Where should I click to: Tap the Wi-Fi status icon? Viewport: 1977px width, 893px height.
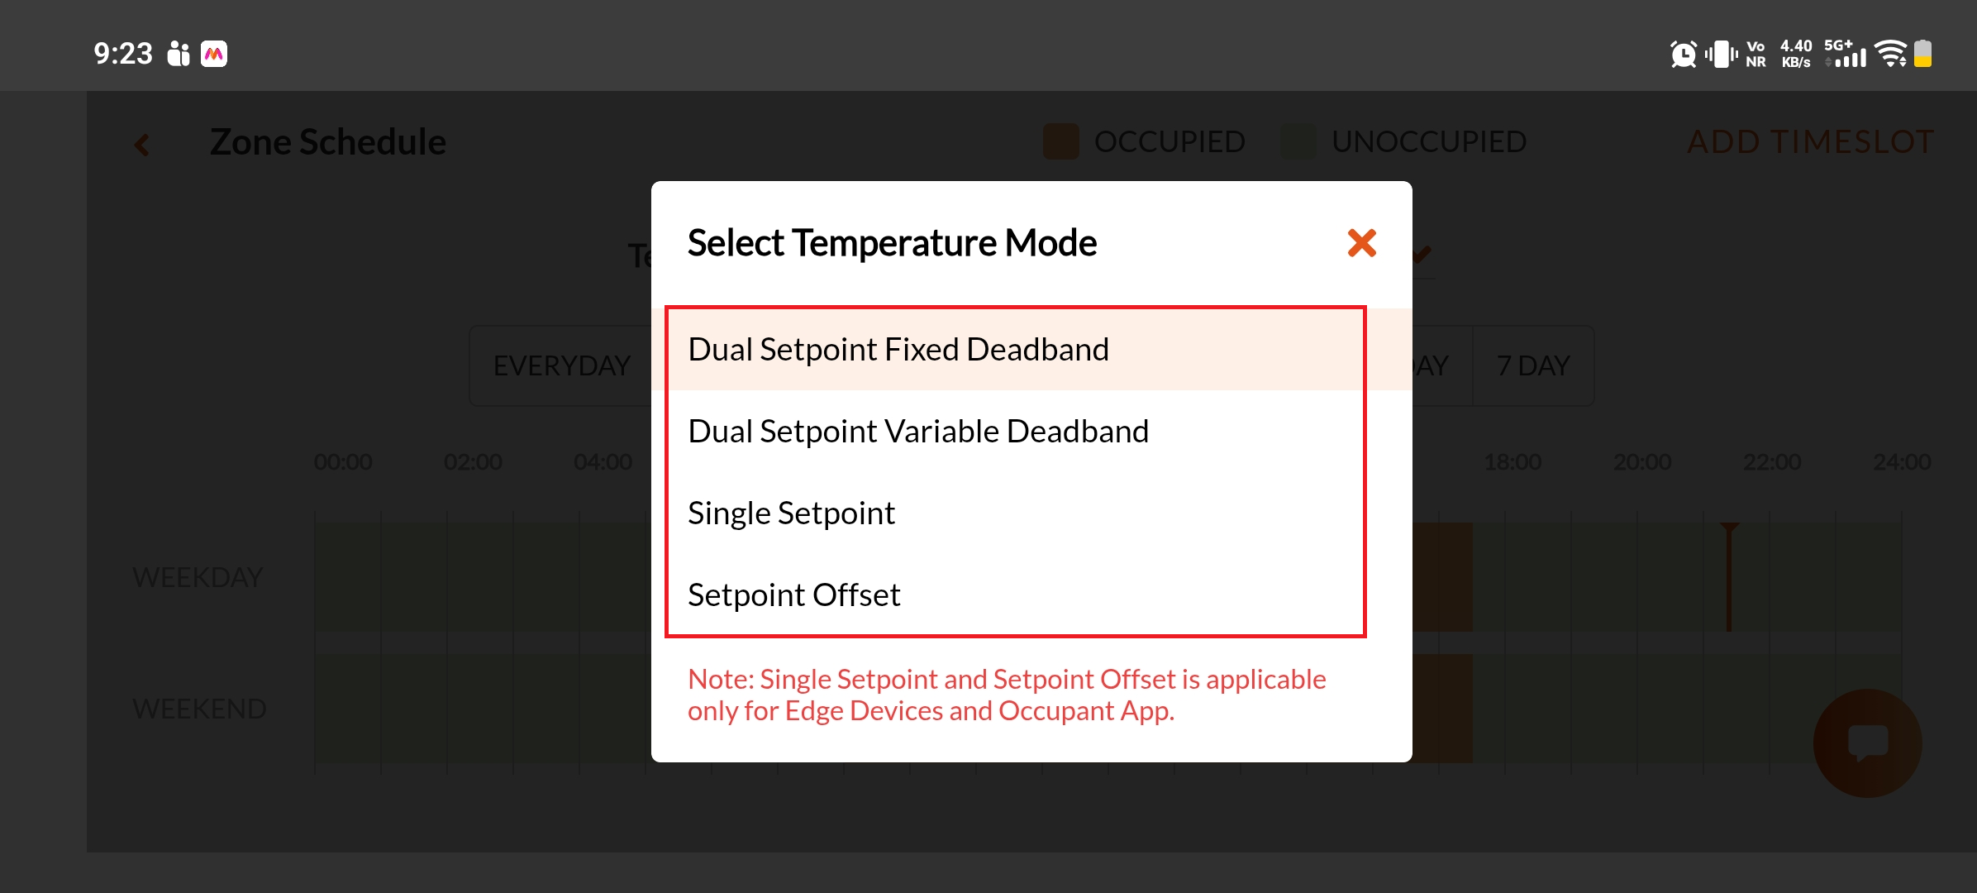click(x=1890, y=54)
